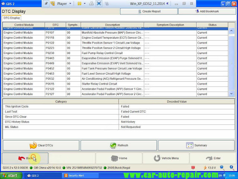Go Back using the red arrow button
The height and width of the screenshot is (179, 238).
coord(25,158)
